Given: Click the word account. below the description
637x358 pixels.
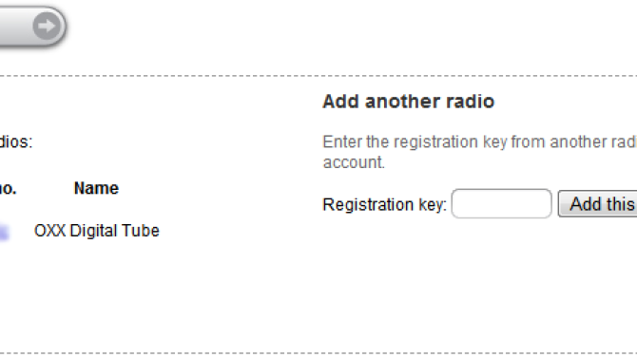Looking at the screenshot, I should pyautogui.click(x=354, y=162).
